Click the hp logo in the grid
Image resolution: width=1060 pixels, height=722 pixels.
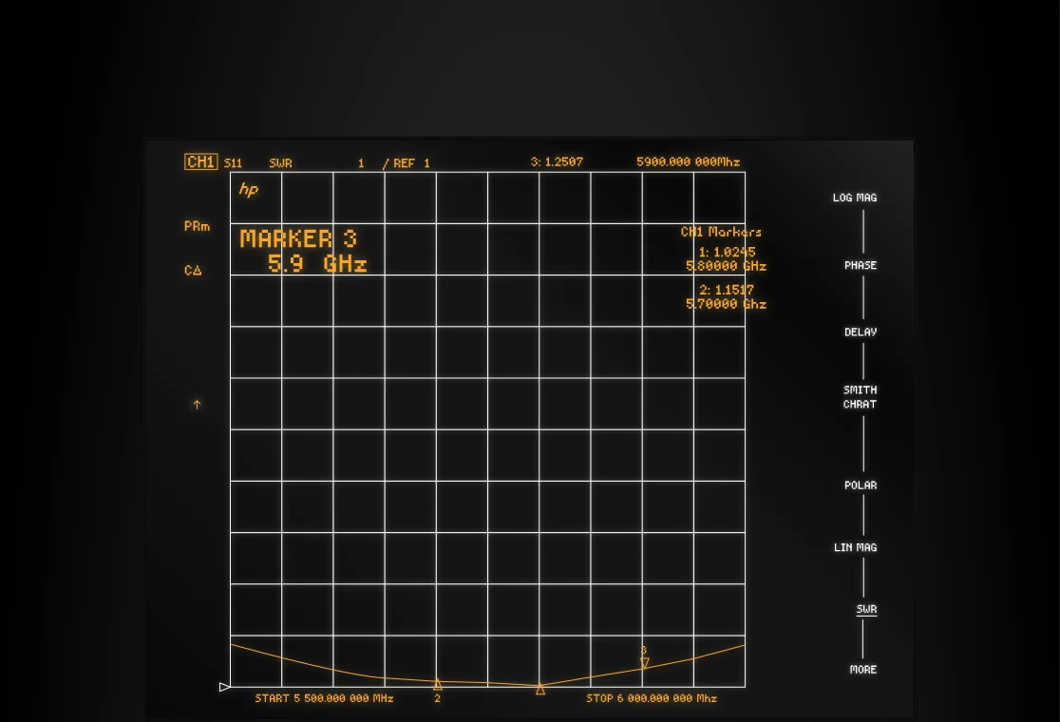point(248,189)
